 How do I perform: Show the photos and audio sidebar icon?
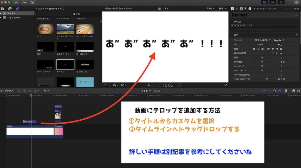pyautogui.click(x=10, y=9)
